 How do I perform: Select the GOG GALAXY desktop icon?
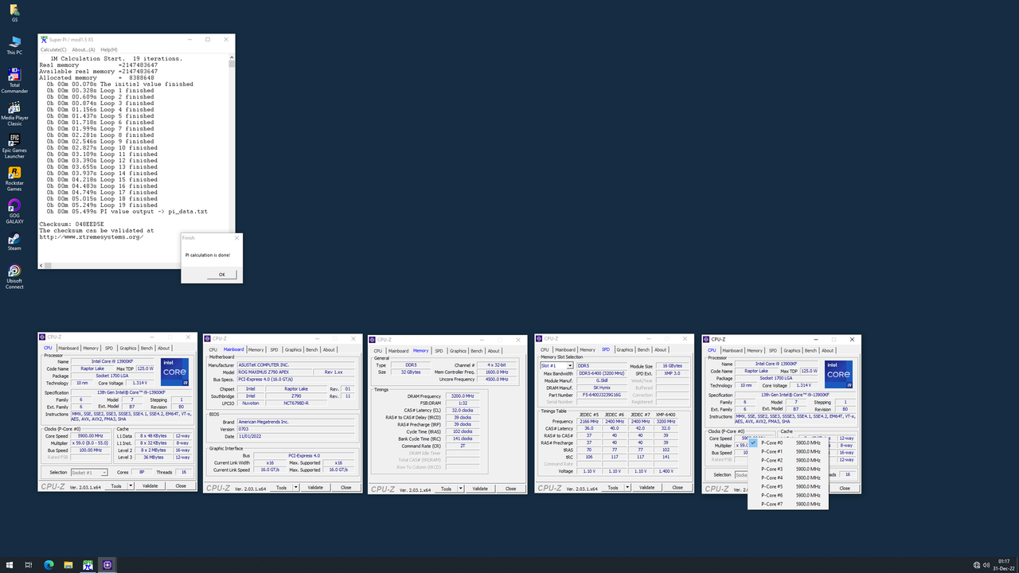coord(14,212)
